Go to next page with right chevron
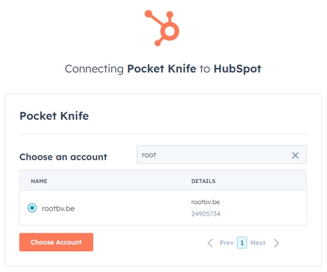Screen dimensions: 327x272 276,243
